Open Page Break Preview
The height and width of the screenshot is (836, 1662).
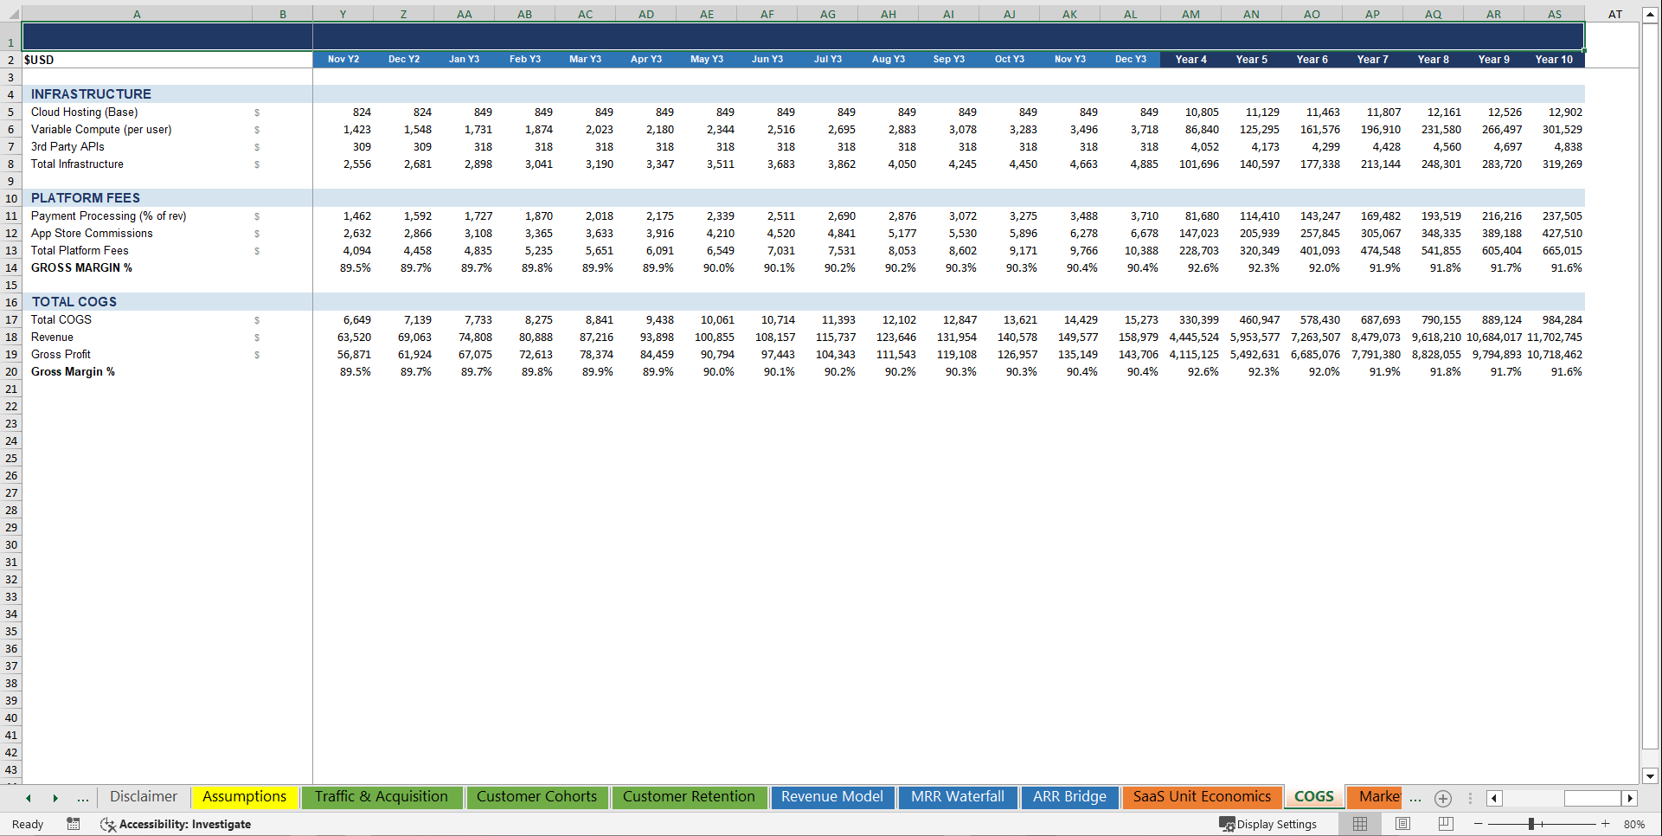1445,824
